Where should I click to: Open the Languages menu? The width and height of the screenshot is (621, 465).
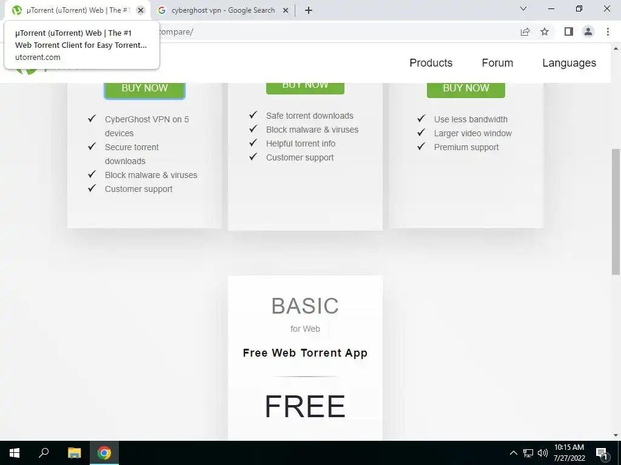(x=569, y=63)
